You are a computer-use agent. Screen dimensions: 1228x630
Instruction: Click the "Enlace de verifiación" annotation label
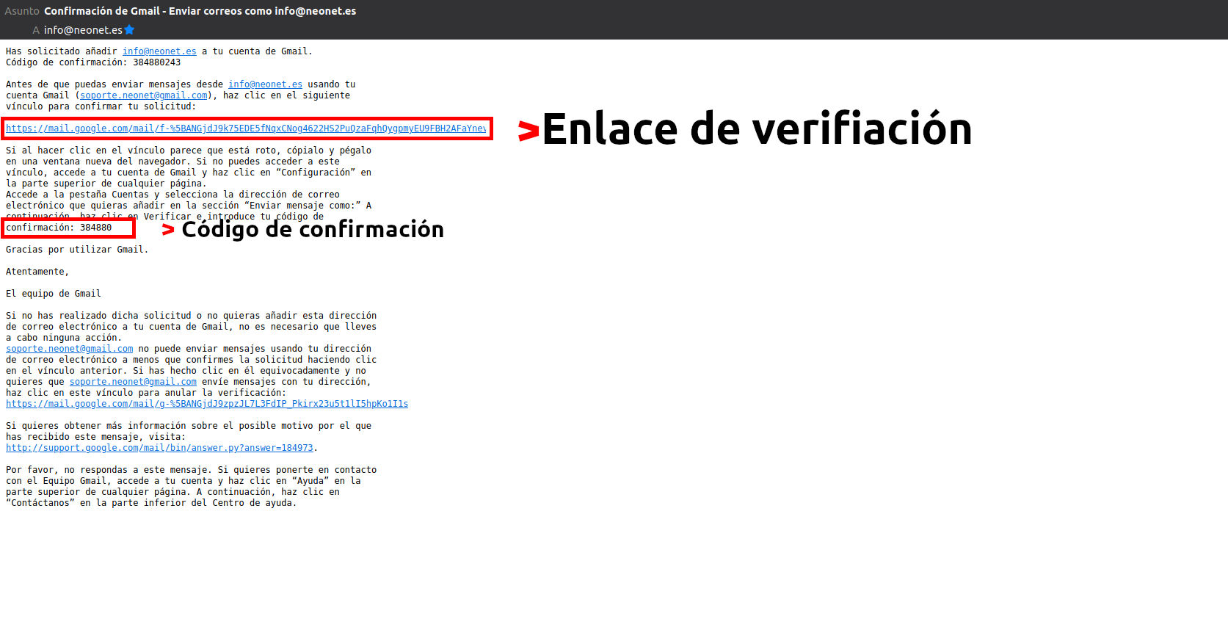(x=757, y=129)
